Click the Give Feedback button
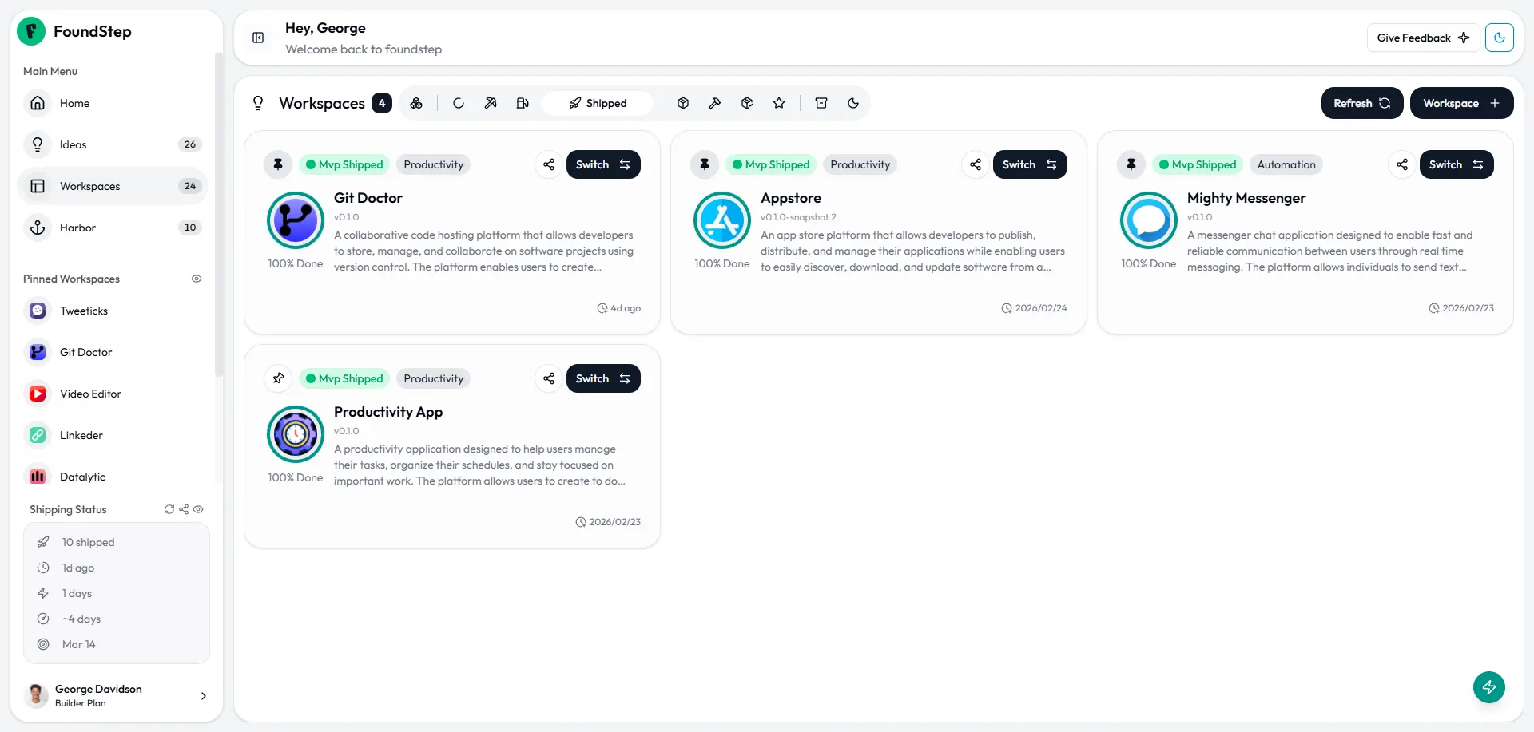The width and height of the screenshot is (1534, 732). tap(1423, 38)
